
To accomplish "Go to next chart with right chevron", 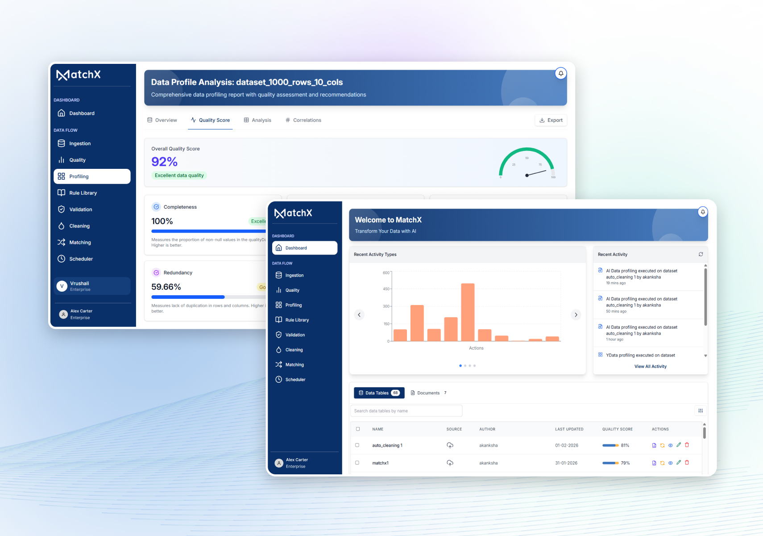I will pyautogui.click(x=576, y=315).
